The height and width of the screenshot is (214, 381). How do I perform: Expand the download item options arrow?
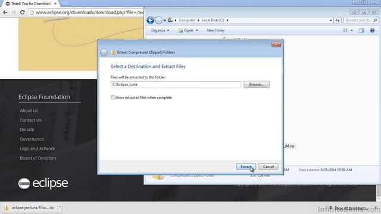(x=60, y=207)
